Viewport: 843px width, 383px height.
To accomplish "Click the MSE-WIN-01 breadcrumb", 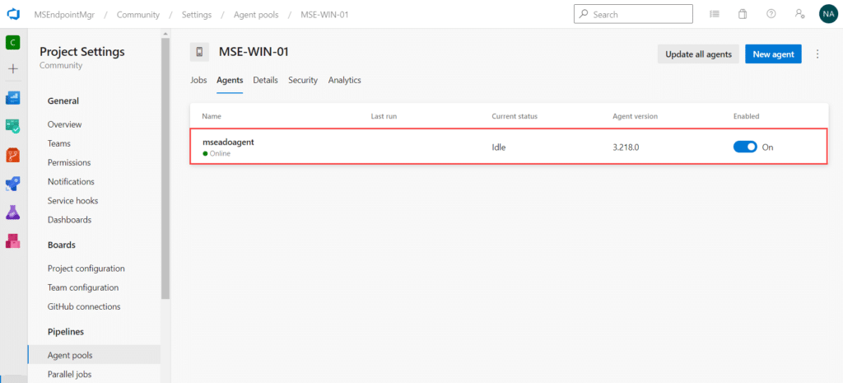I will (x=324, y=15).
